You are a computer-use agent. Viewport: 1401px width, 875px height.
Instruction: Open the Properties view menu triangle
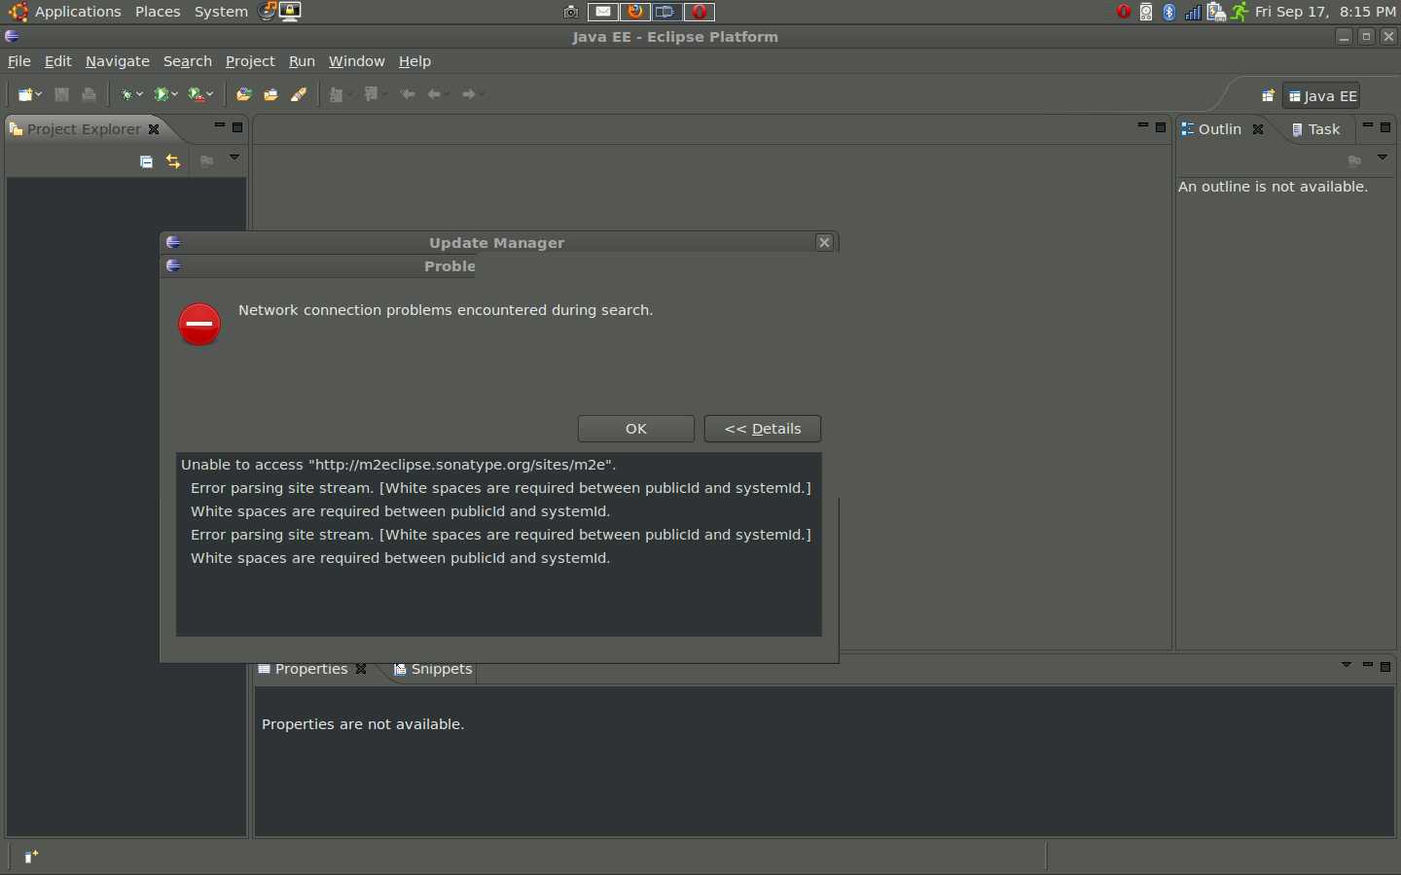1347,665
